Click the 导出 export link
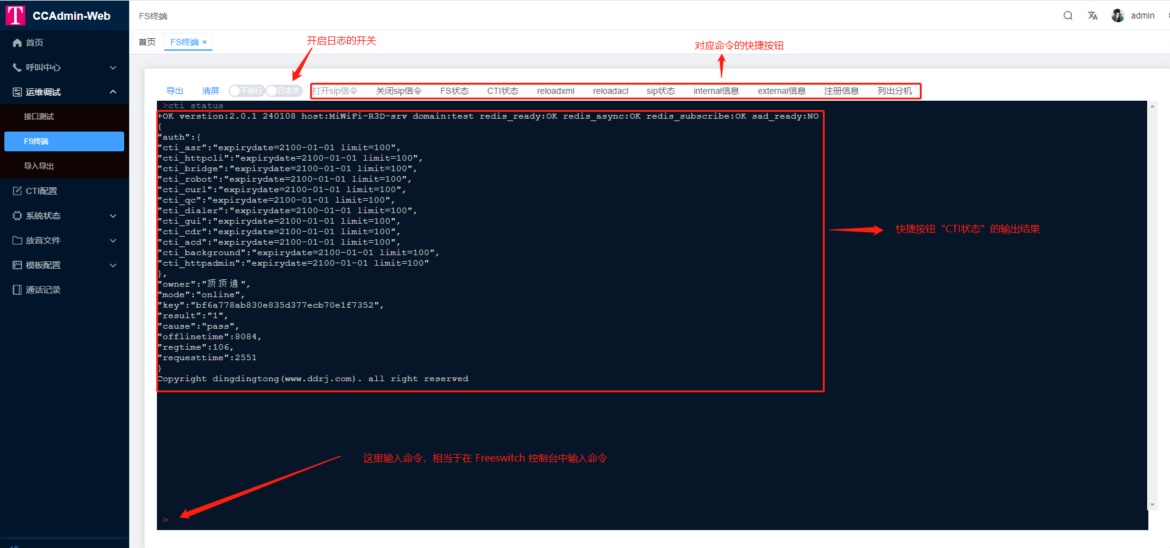Image resolution: width=1170 pixels, height=548 pixels. click(x=175, y=91)
